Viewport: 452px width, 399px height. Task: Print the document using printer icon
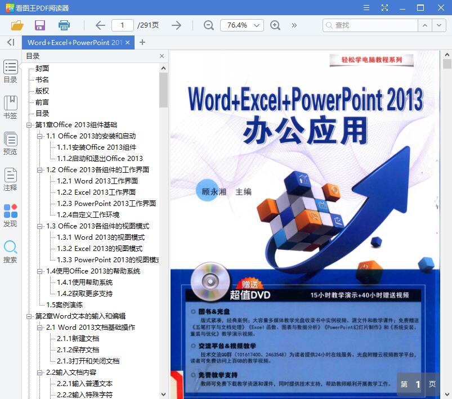tap(64, 25)
